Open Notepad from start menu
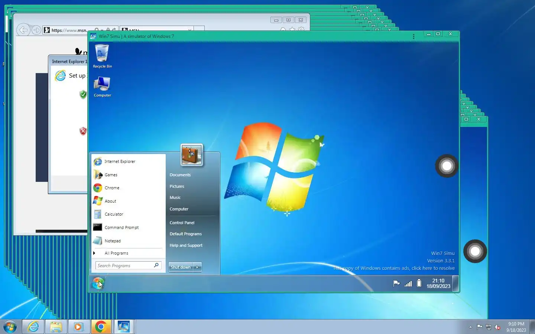 click(128, 241)
